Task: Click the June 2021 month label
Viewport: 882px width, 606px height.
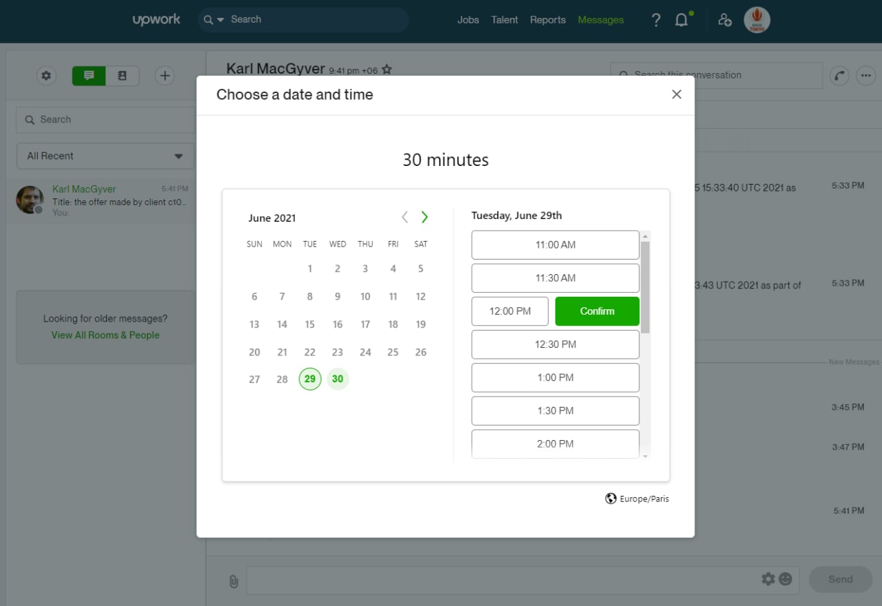Action: (x=272, y=218)
